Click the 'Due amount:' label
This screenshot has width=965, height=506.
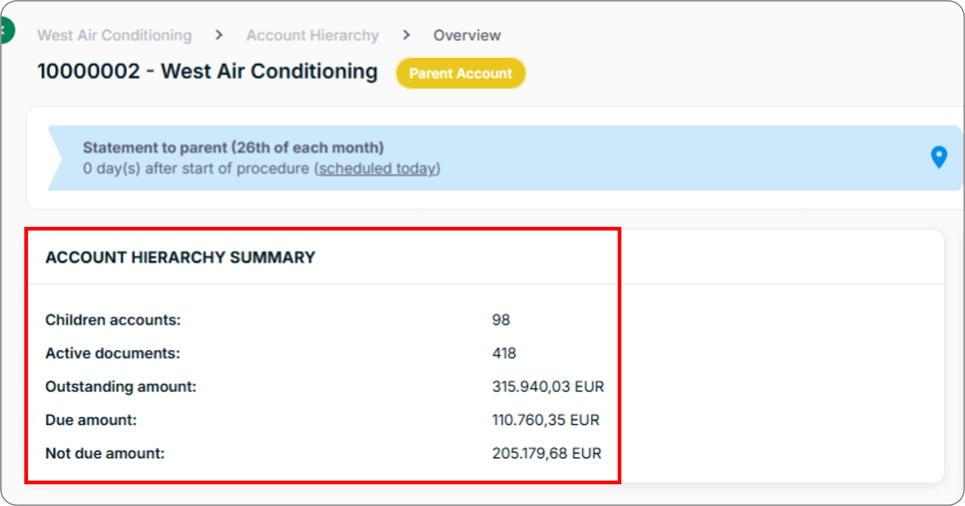(x=91, y=419)
